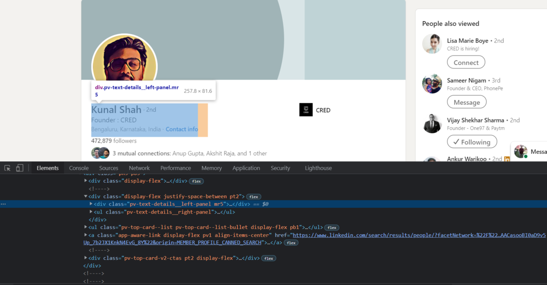Click flex badge on display-flex div
The image size is (547, 285).
[197, 181]
